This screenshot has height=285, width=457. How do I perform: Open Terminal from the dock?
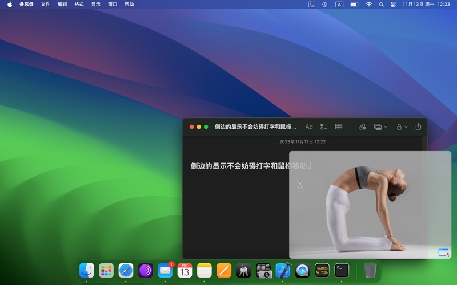[342, 270]
